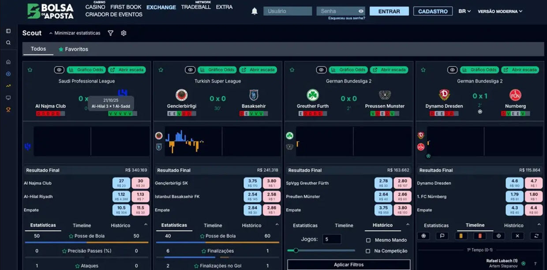Click the trophy icon in left sidebar
The image size is (547, 270).
tap(8, 110)
